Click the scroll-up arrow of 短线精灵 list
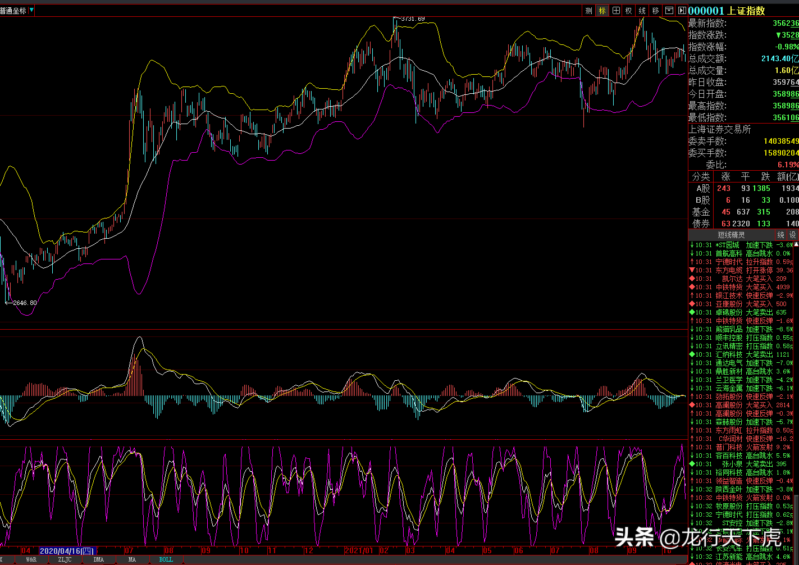This screenshot has width=799, height=565. pos(796,245)
